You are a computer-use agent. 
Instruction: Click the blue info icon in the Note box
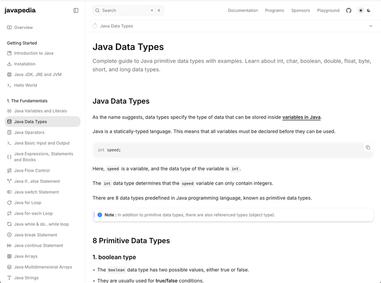pyautogui.click(x=100, y=215)
